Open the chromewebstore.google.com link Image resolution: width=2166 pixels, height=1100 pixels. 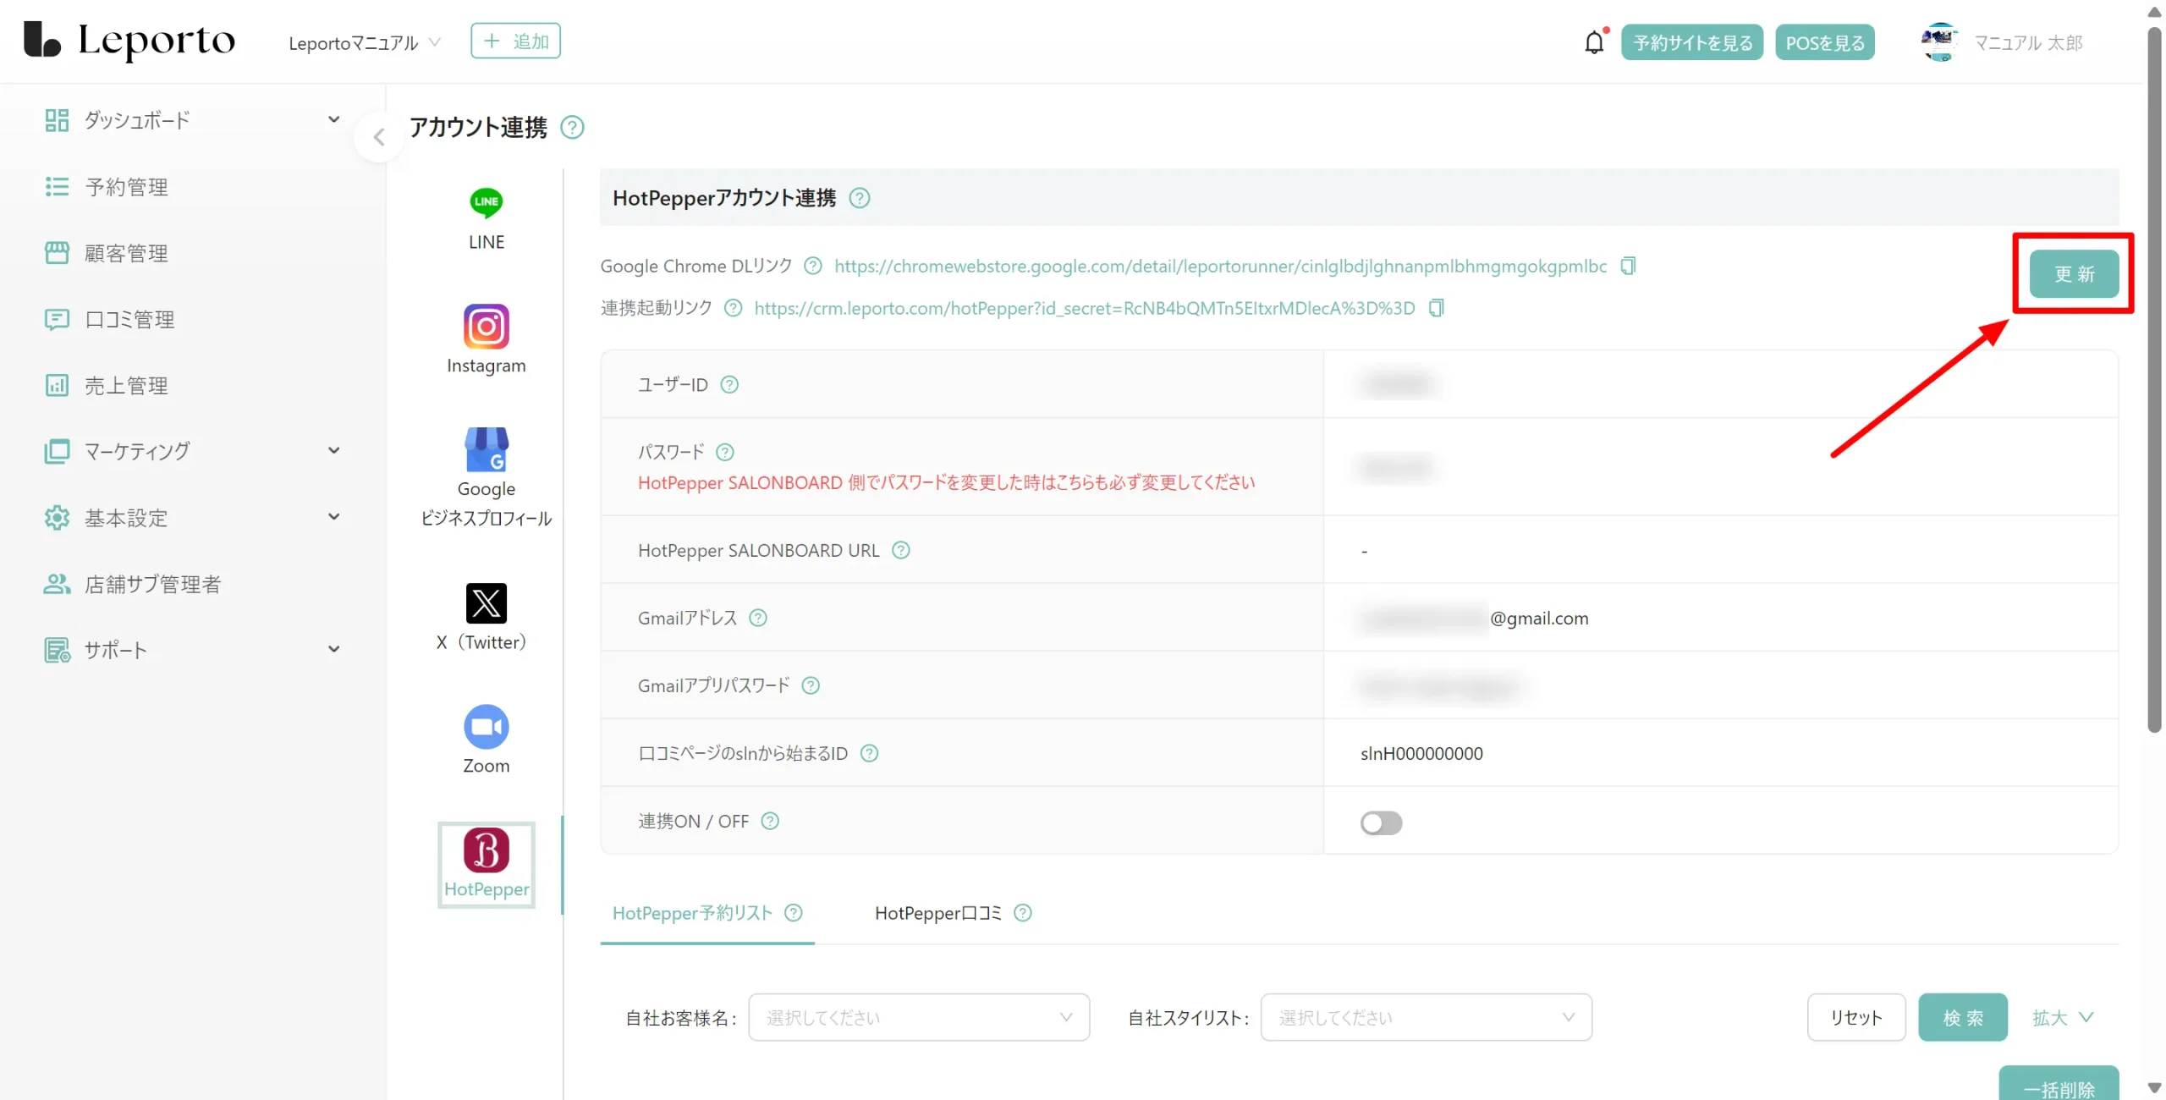[1220, 266]
